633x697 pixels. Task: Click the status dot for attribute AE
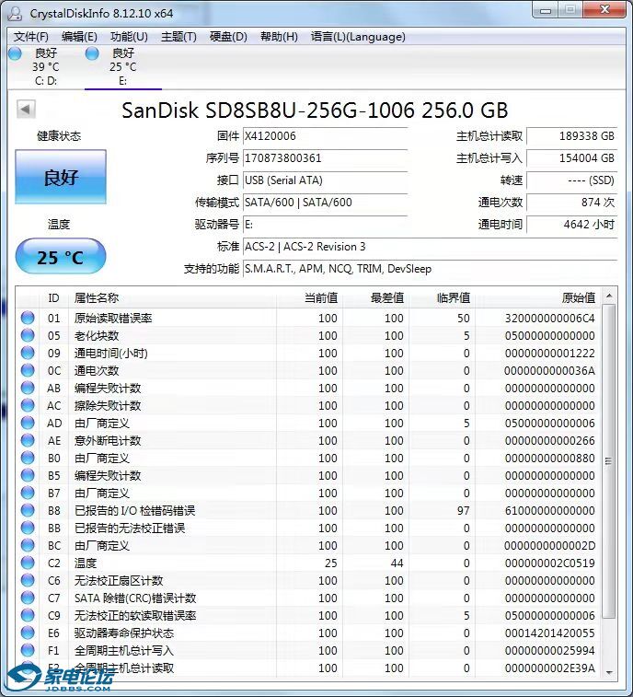(28, 440)
